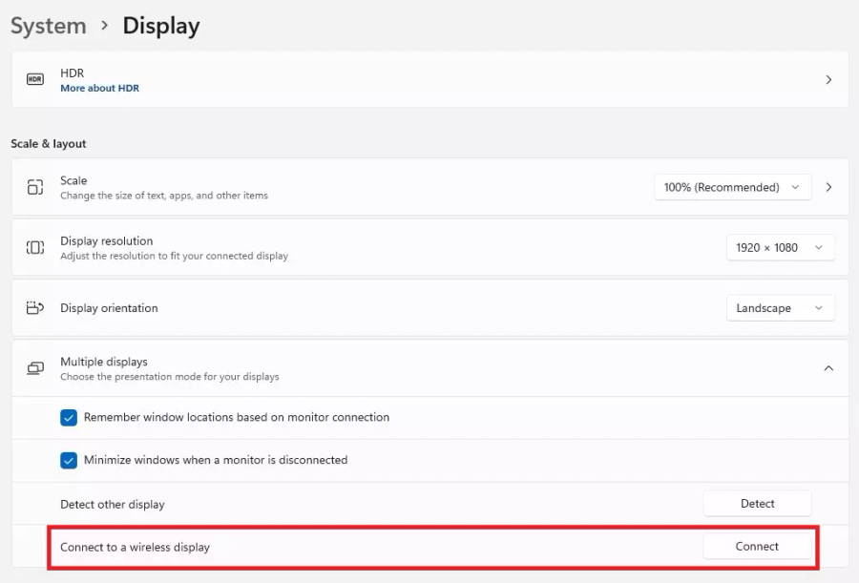Open the More about HDR link
This screenshot has height=583, width=859.
point(99,89)
